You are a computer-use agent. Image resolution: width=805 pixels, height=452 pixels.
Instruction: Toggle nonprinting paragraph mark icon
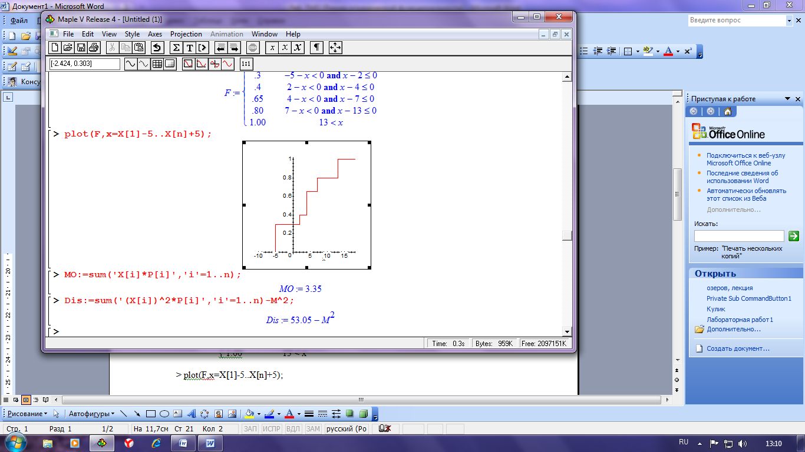317,48
